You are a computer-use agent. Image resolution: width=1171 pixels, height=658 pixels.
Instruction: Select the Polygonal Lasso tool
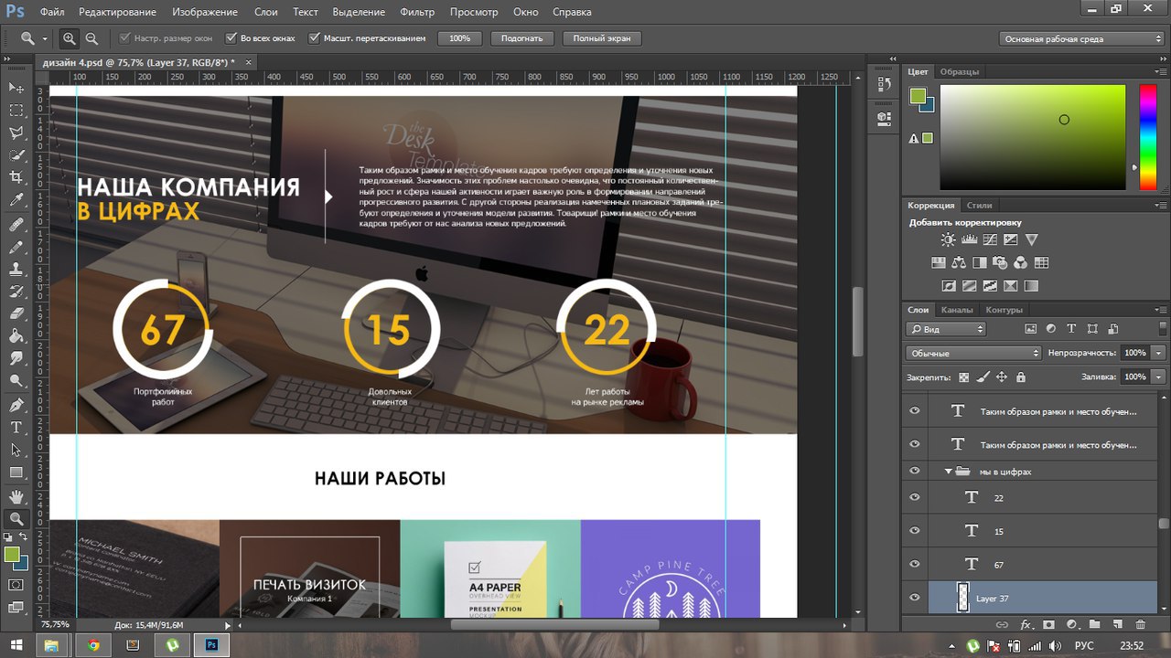pos(16,133)
